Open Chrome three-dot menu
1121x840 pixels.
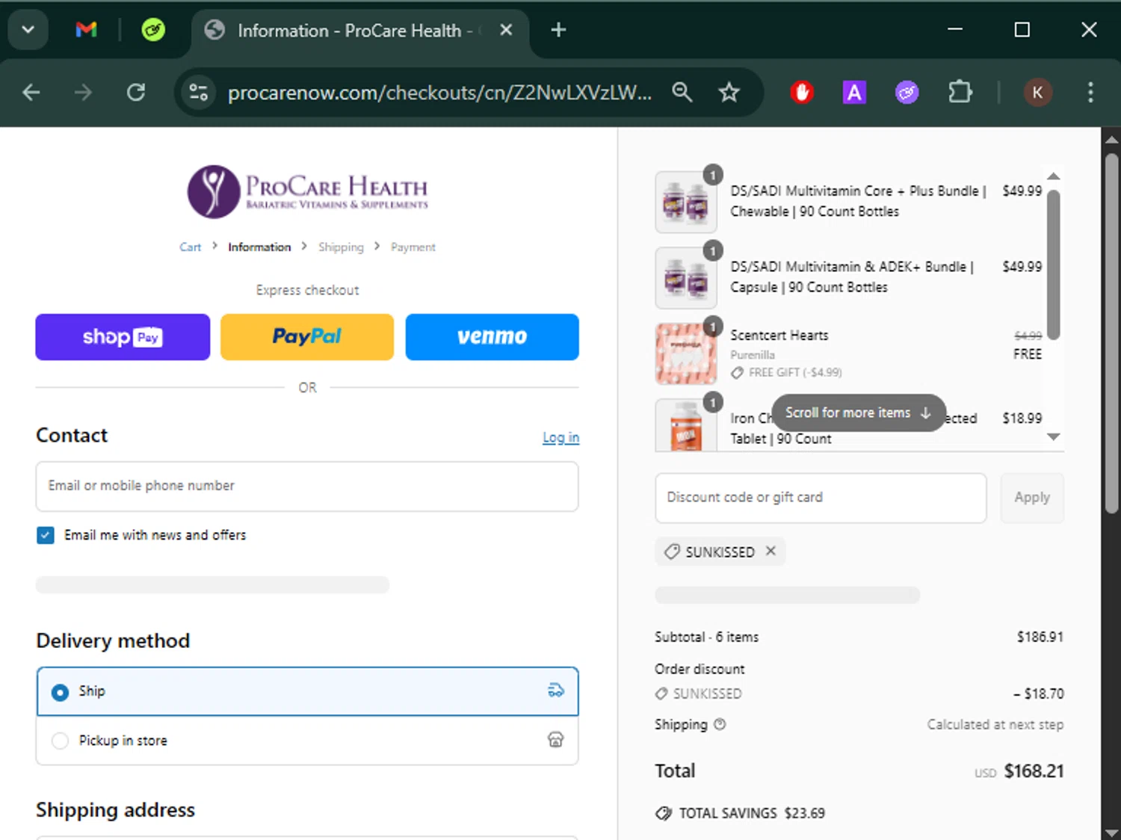(1090, 93)
